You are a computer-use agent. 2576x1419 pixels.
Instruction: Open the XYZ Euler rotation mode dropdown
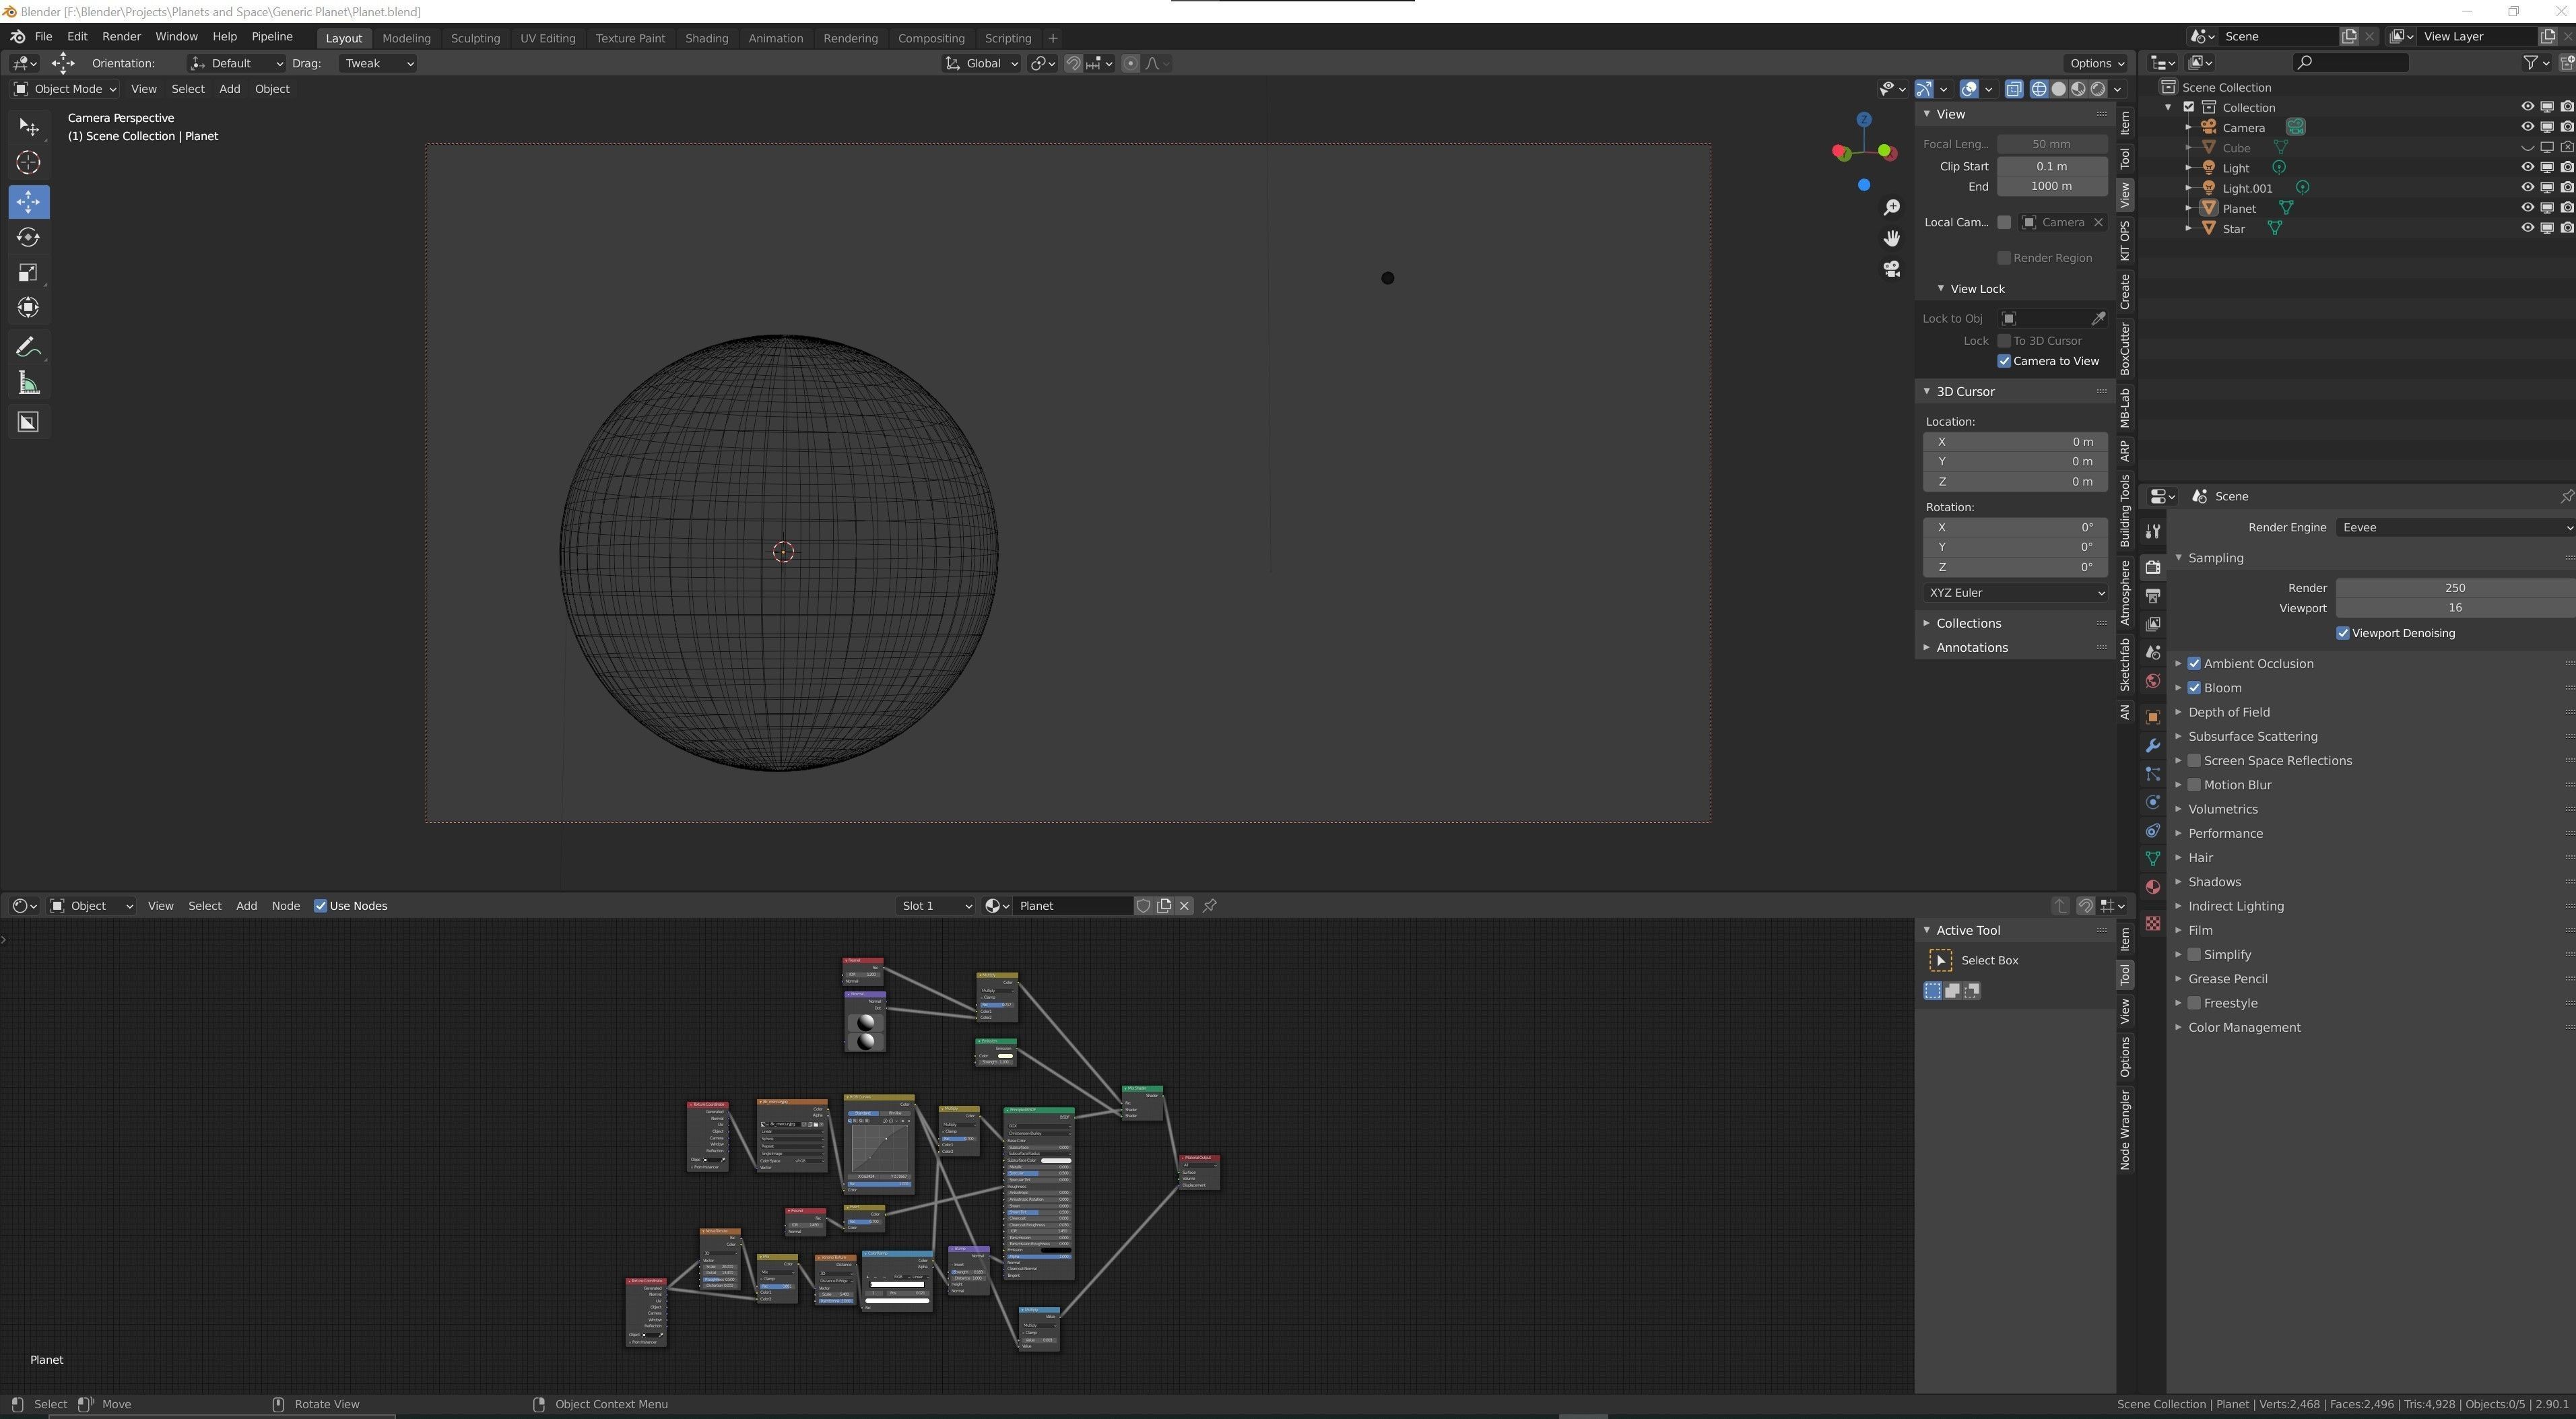pos(2015,592)
